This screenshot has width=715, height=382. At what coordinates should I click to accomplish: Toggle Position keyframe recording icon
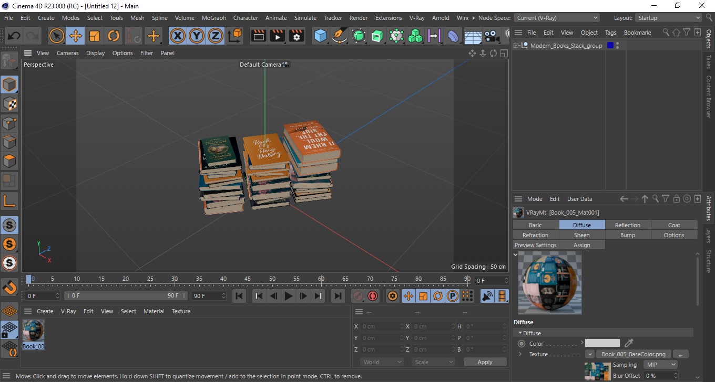(x=408, y=296)
